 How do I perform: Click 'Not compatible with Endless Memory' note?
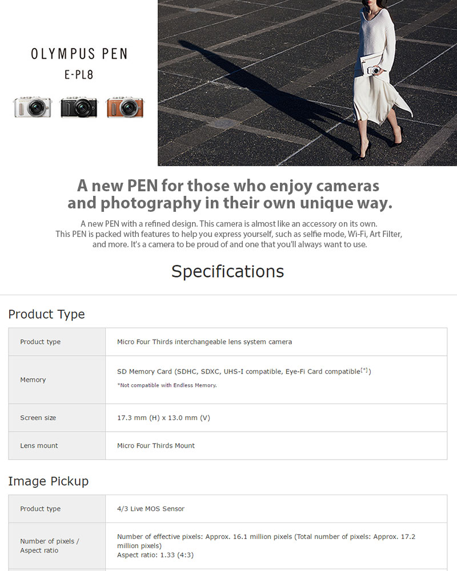167,385
